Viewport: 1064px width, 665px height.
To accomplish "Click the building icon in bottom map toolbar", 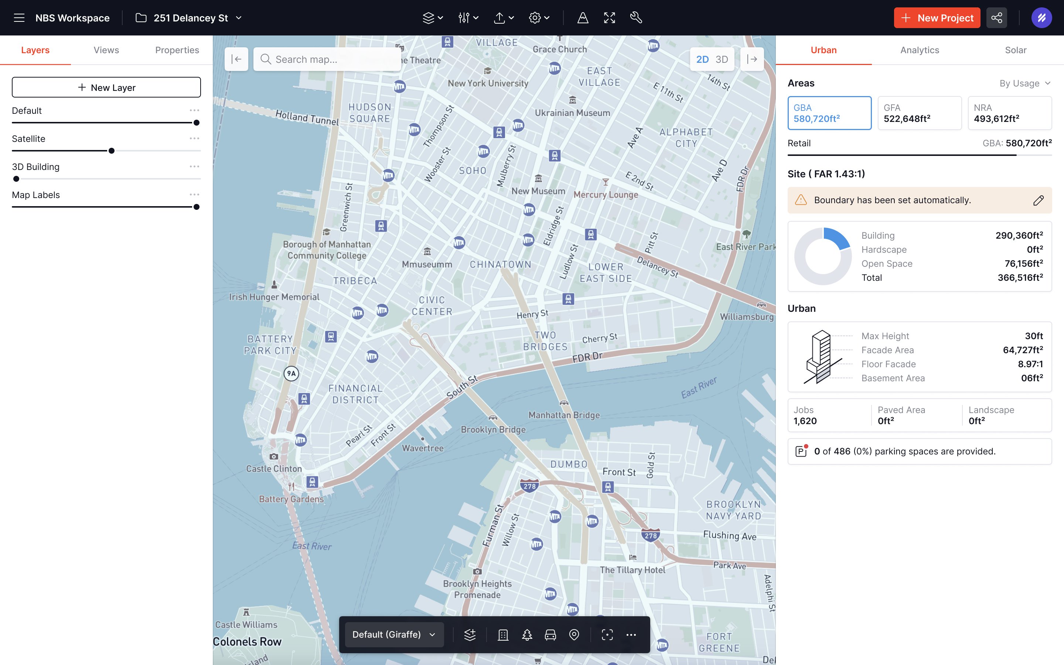I will click(503, 635).
